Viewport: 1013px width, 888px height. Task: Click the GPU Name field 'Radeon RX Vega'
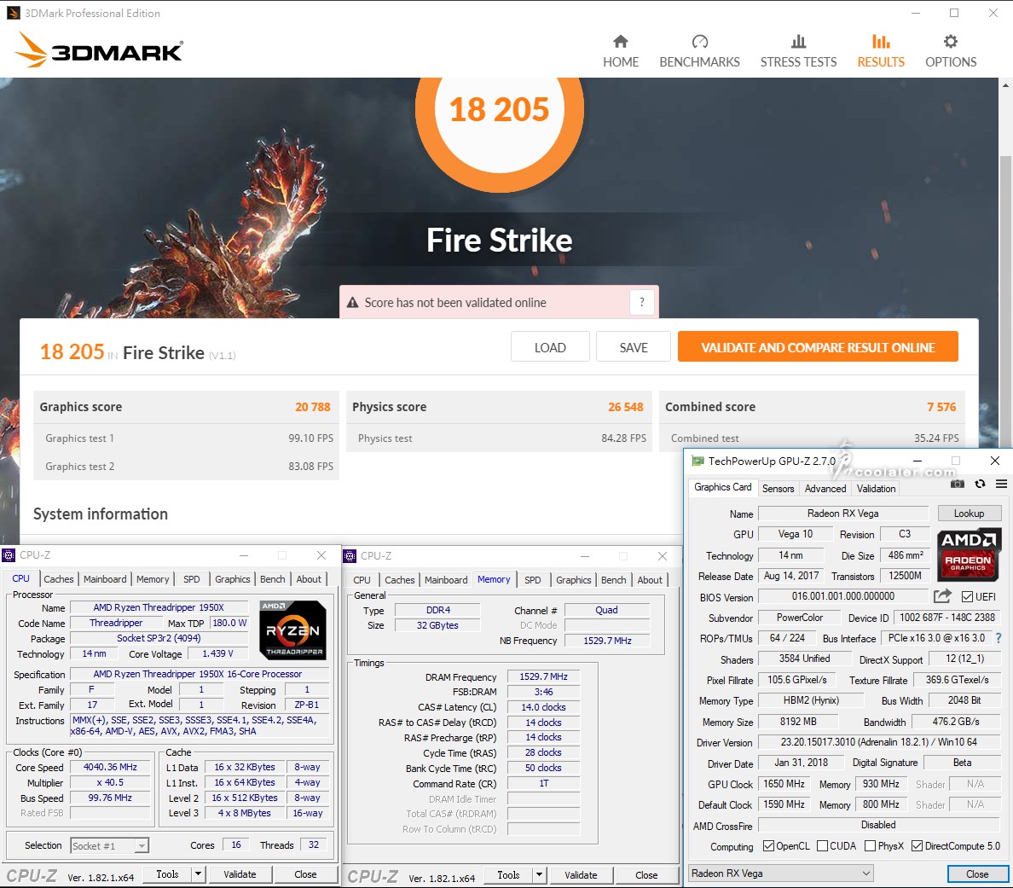coord(843,514)
